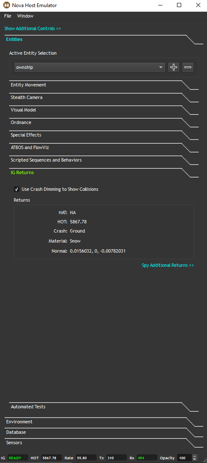The width and height of the screenshot is (207, 463).
Task: Maximize the Nova Host Emulator window
Action: click(x=179, y=5)
